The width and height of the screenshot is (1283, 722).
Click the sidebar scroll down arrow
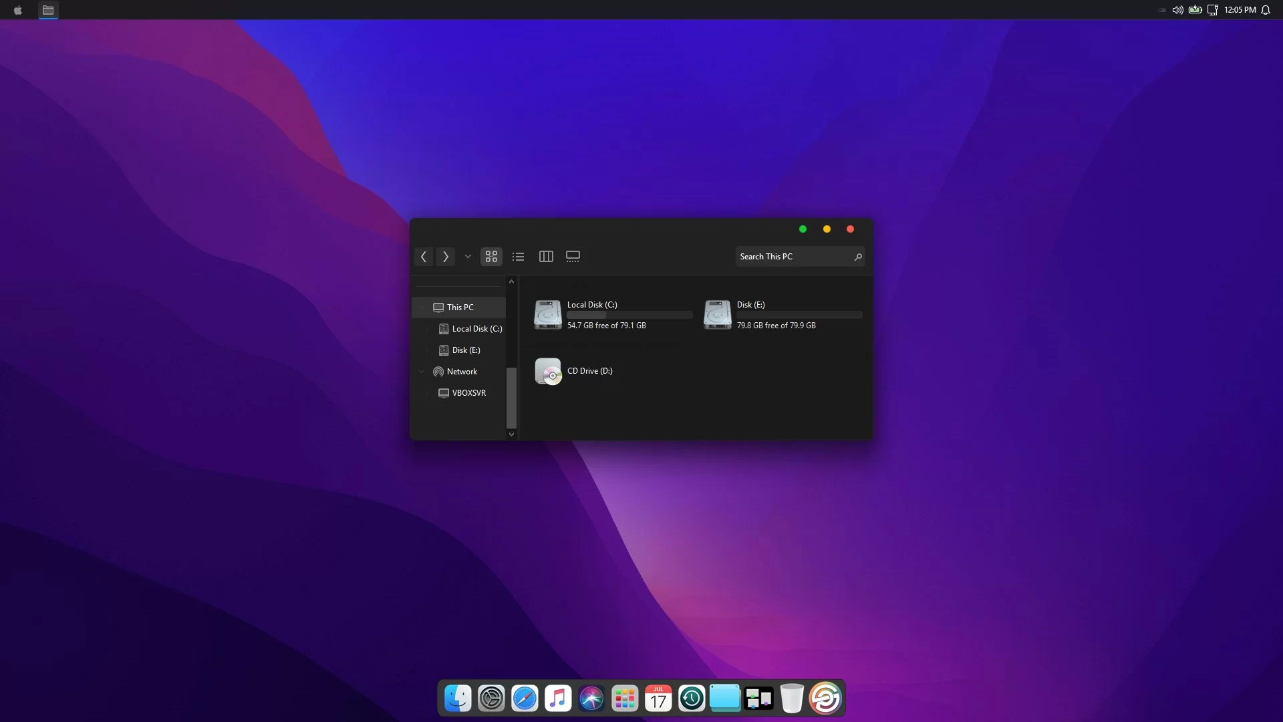tap(511, 435)
